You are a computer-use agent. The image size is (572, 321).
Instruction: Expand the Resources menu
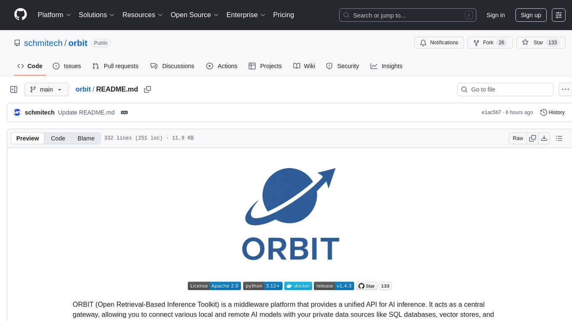(143, 15)
